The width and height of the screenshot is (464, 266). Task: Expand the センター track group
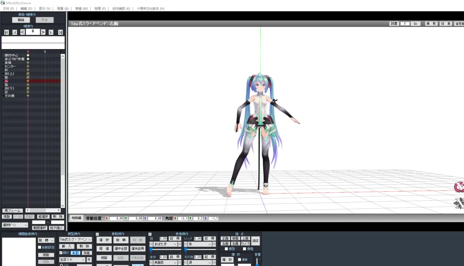3,66
